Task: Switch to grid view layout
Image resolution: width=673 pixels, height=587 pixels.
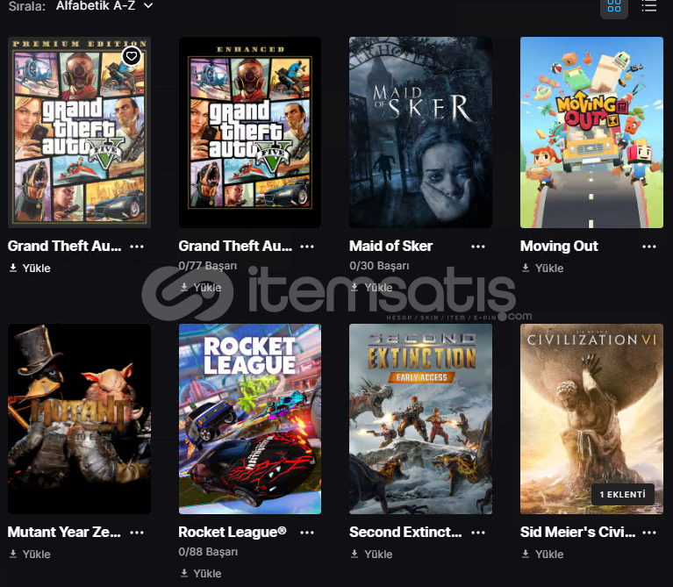Action: click(x=613, y=6)
